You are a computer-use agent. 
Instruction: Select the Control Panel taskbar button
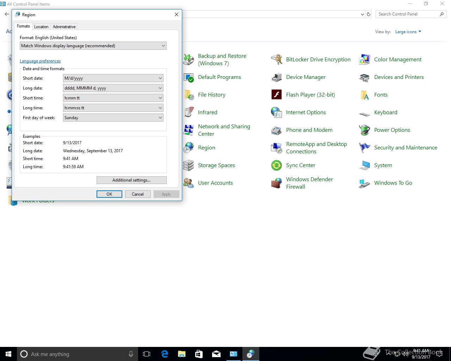[x=233, y=354]
